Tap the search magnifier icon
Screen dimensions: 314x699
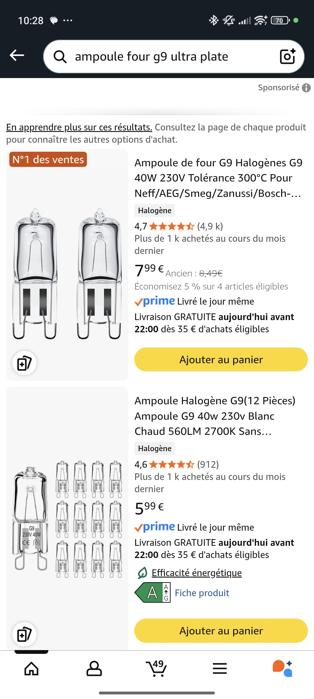[60, 57]
